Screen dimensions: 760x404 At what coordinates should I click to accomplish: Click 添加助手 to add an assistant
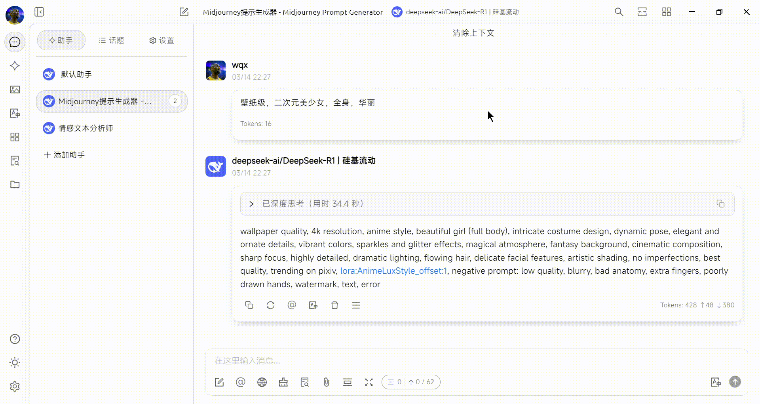(x=65, y=155)
